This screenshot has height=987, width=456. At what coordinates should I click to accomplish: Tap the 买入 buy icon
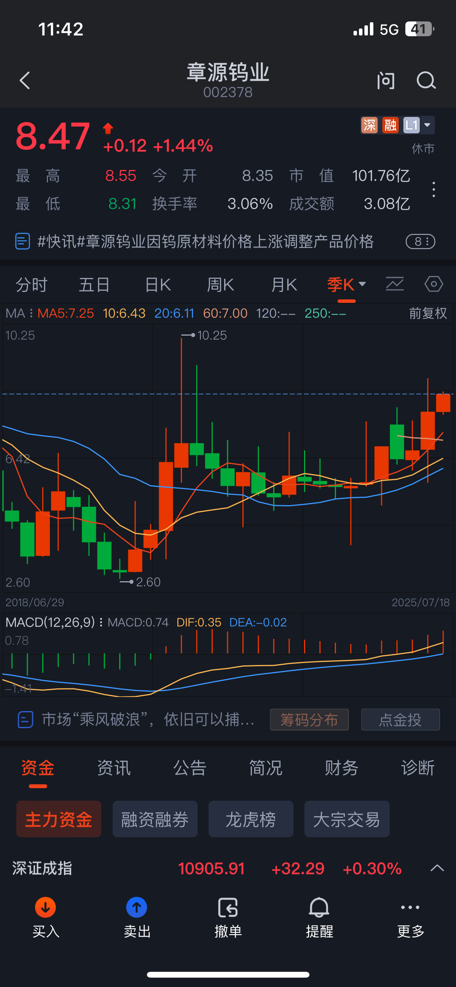point(46,907)
